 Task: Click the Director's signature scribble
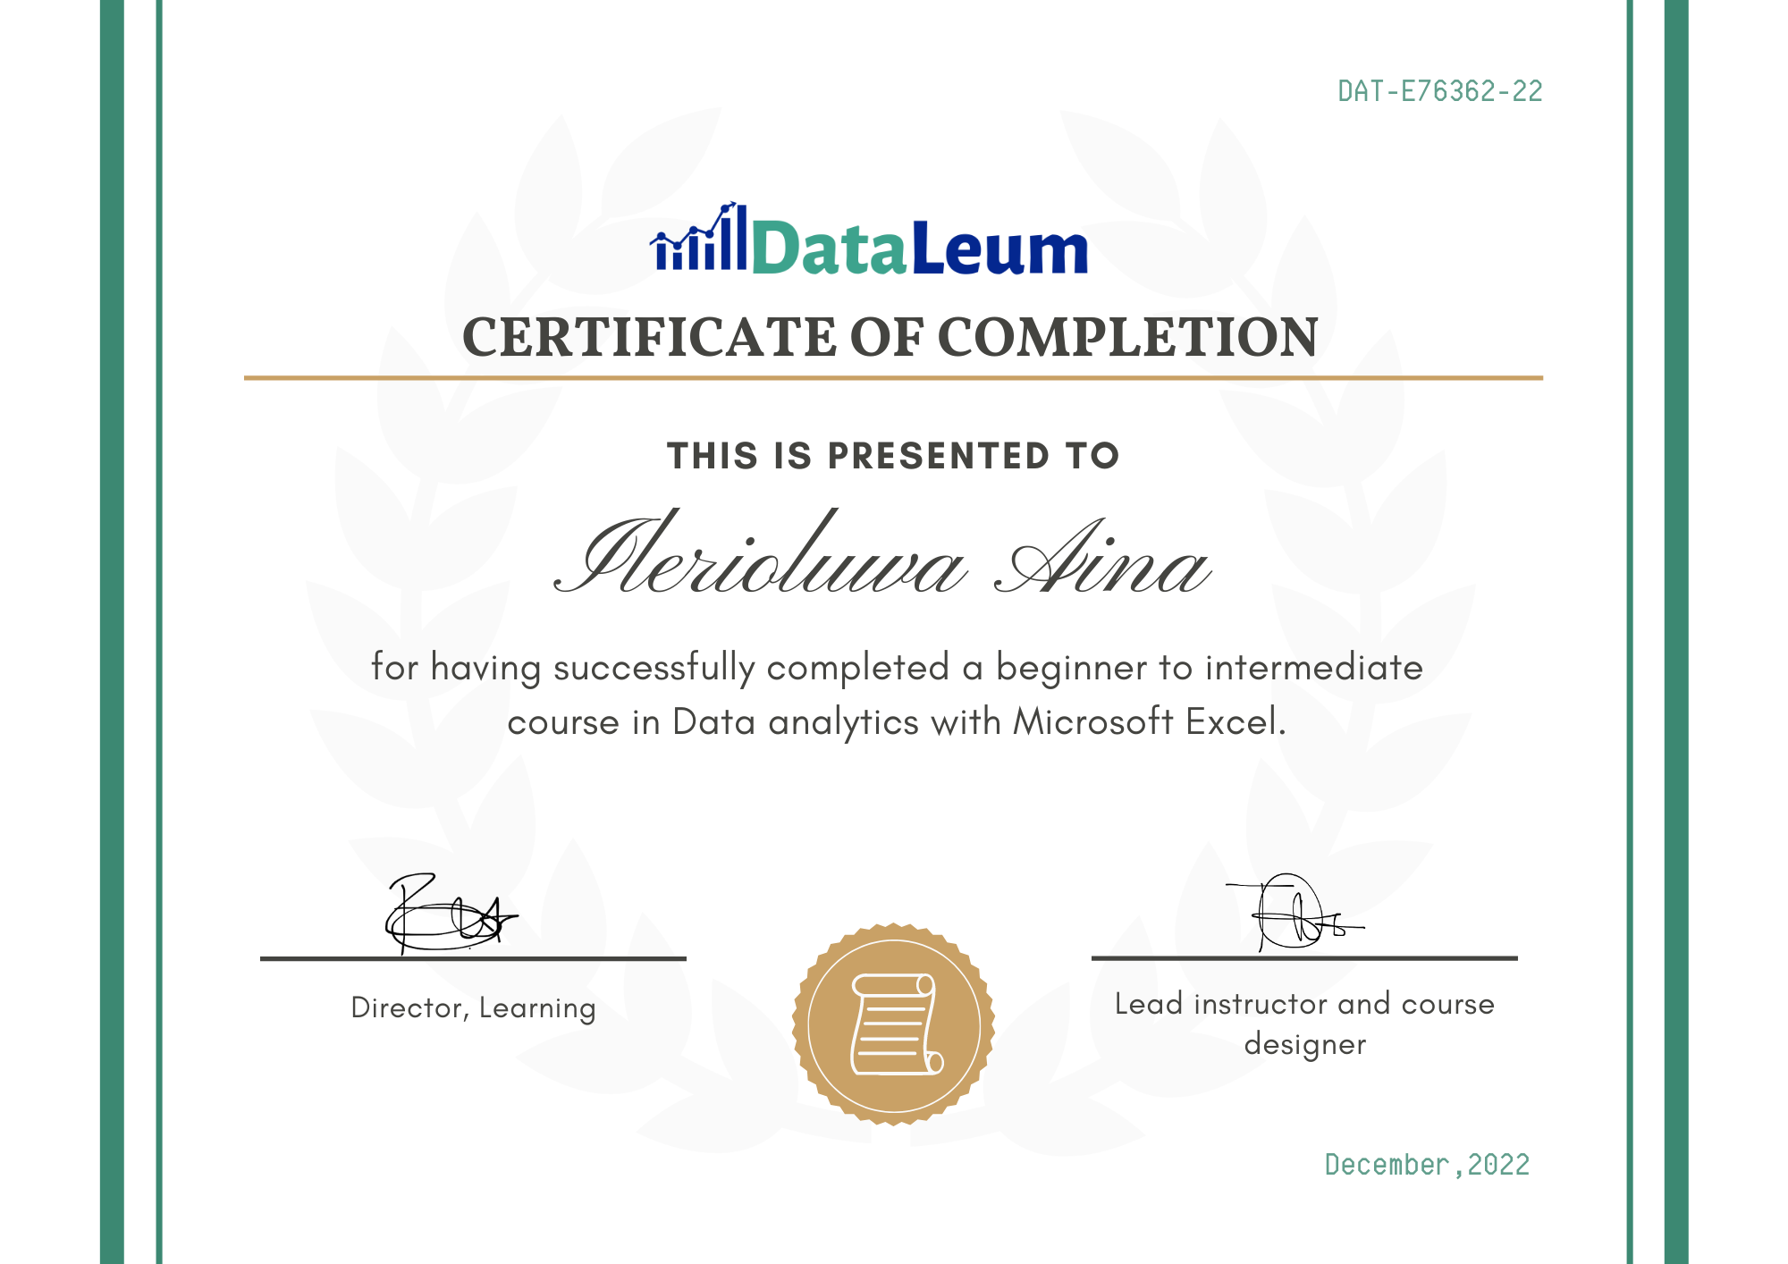pos(451,913)
